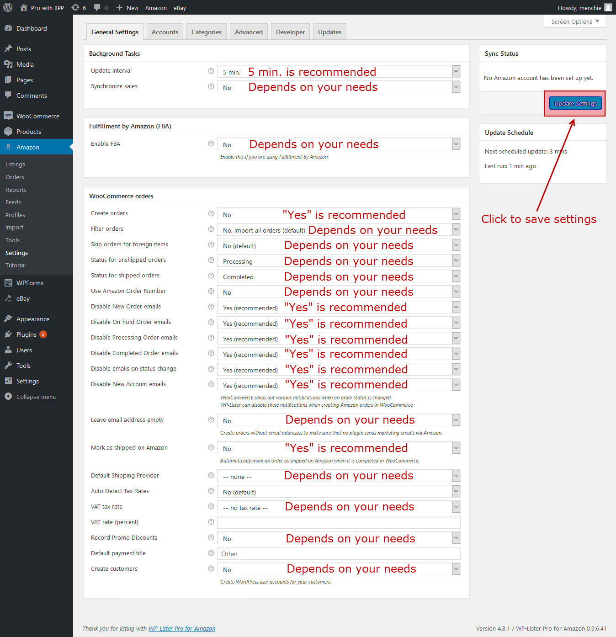
Task: Click help icon next to Enable FBA
Action: point(211,143)
